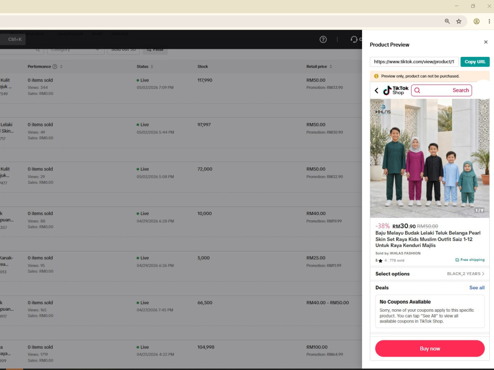
Task: Click the search magnifier in product list
Action: coord(38,49)
